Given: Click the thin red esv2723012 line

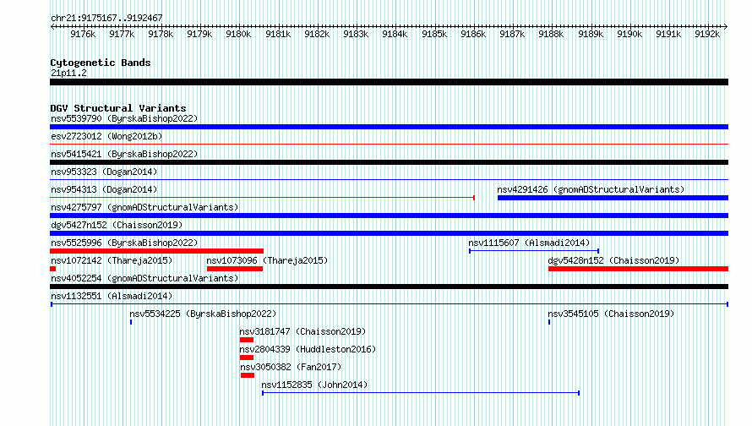Looking at the screenshot, I should pos(389,144).
